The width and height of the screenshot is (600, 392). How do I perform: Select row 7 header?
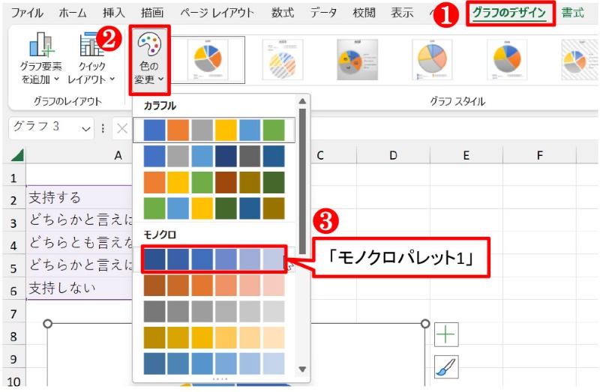pos(13,313)
